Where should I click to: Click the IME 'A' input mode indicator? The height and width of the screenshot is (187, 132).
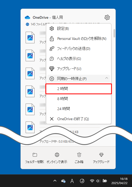pos(72,181)
